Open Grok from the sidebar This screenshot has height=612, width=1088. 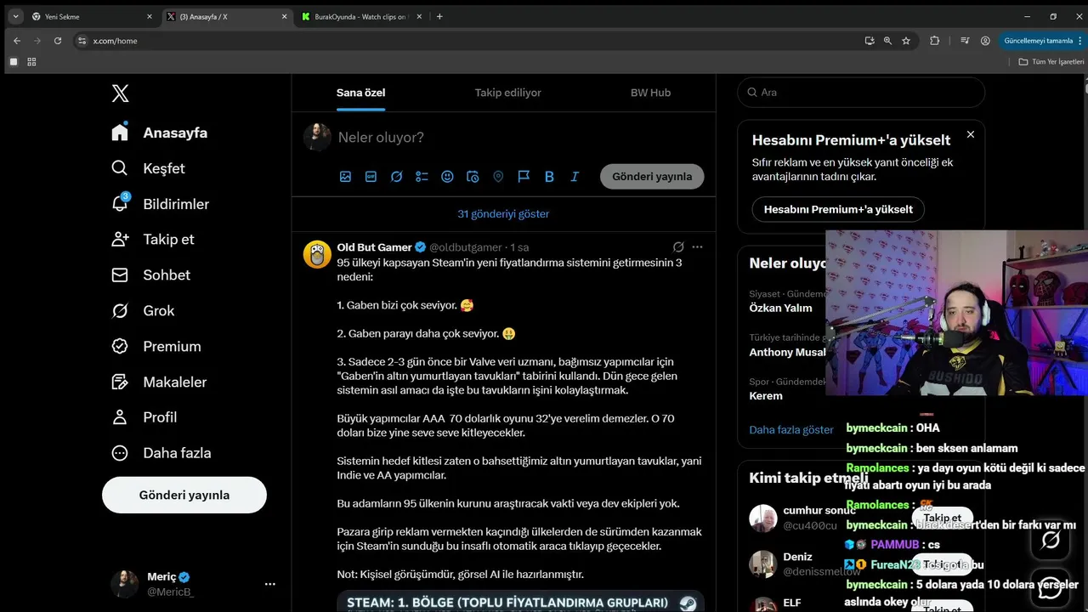[143, 310]
